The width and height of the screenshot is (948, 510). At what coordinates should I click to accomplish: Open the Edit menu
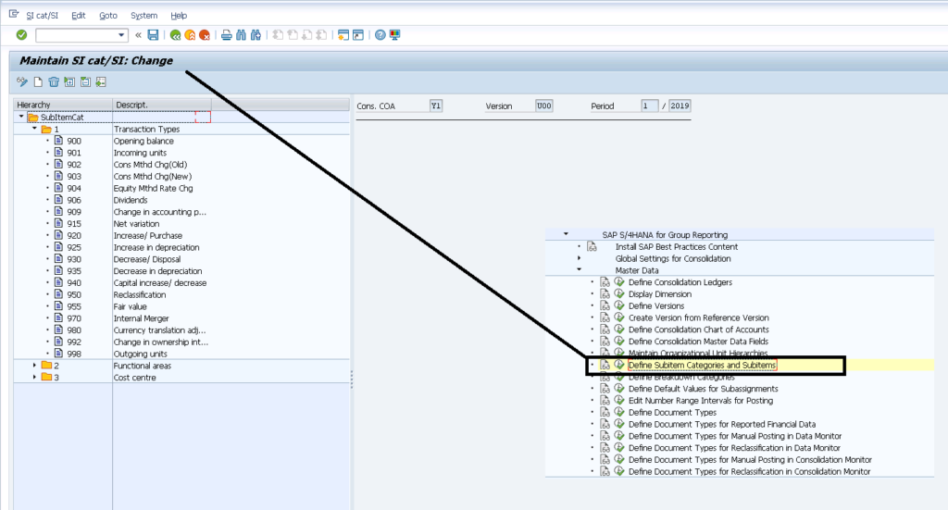pos(79,16)
